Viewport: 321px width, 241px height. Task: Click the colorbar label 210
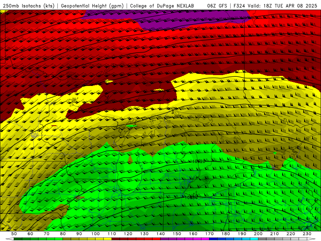274,234
